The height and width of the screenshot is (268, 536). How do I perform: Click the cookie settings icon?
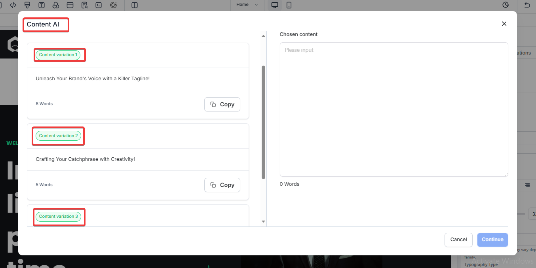(x=113, y=5)
